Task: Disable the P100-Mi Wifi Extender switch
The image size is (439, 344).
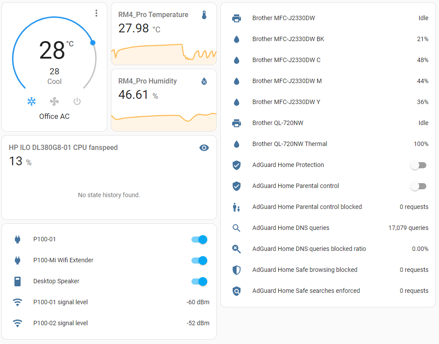Action: pyautogui.click(x=199, y=261)
